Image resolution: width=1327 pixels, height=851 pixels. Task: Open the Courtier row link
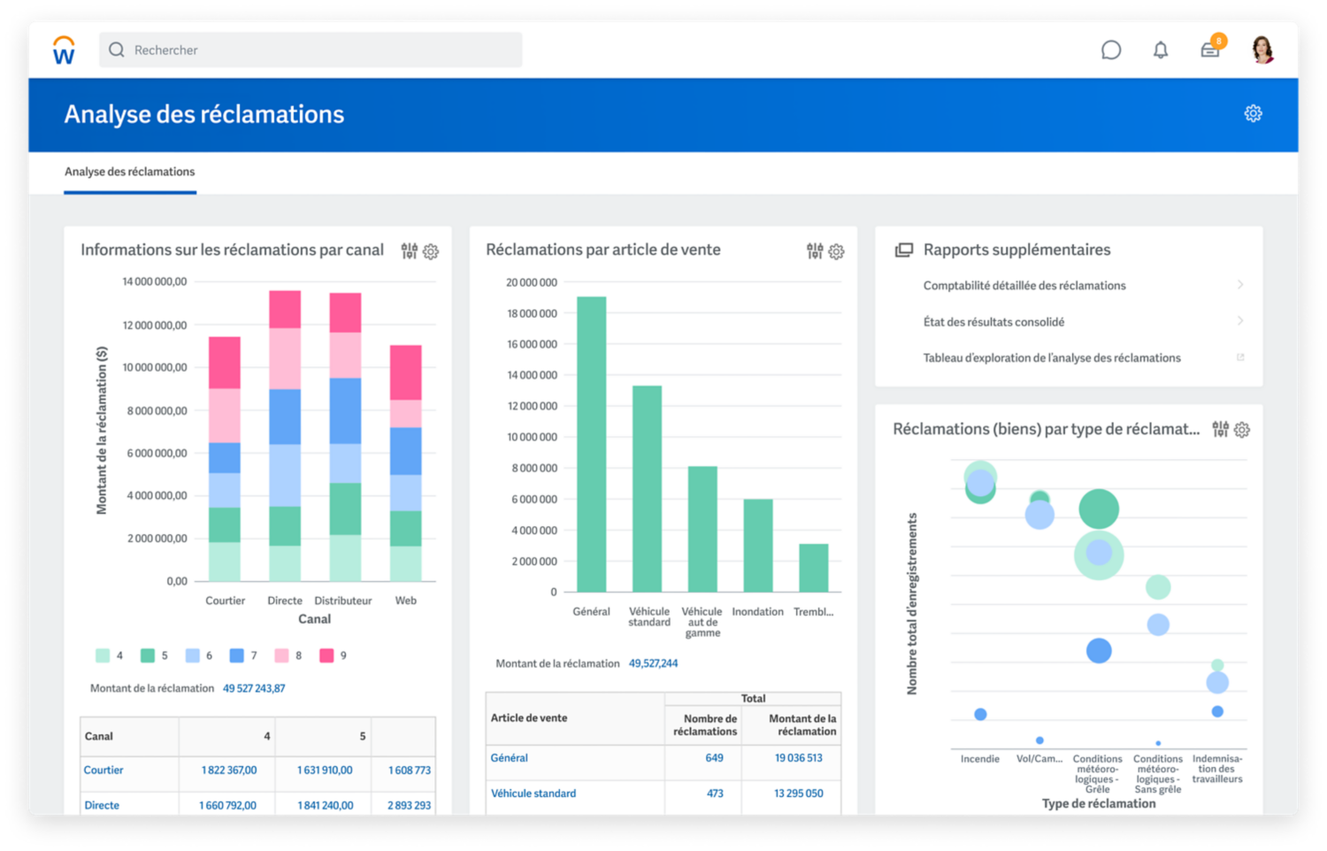(x=104, y=770)
